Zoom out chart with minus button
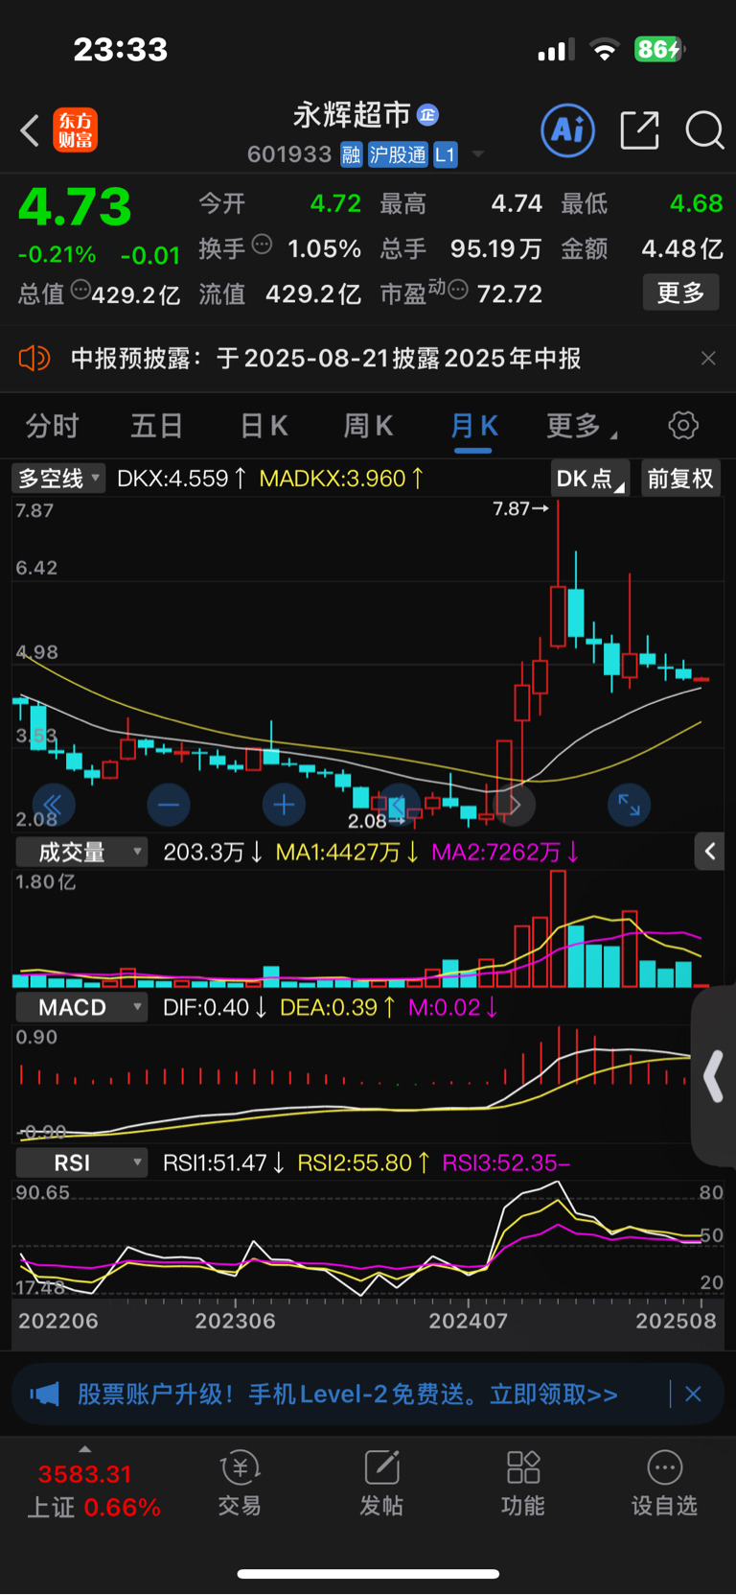 click(169, 805)
